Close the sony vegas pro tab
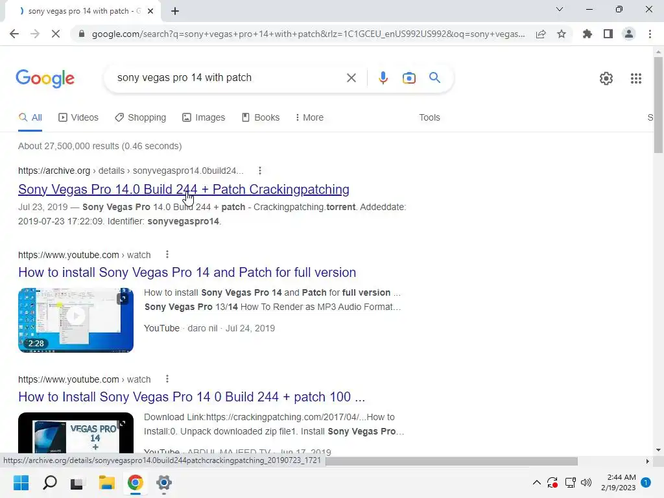 click(x=150, y=11)
